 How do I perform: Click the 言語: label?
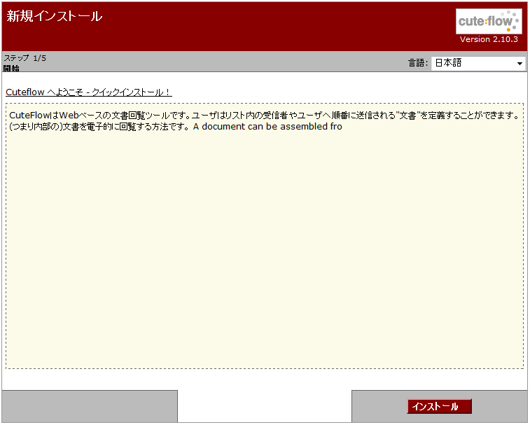pyautogui.click(x=418, y=63)
